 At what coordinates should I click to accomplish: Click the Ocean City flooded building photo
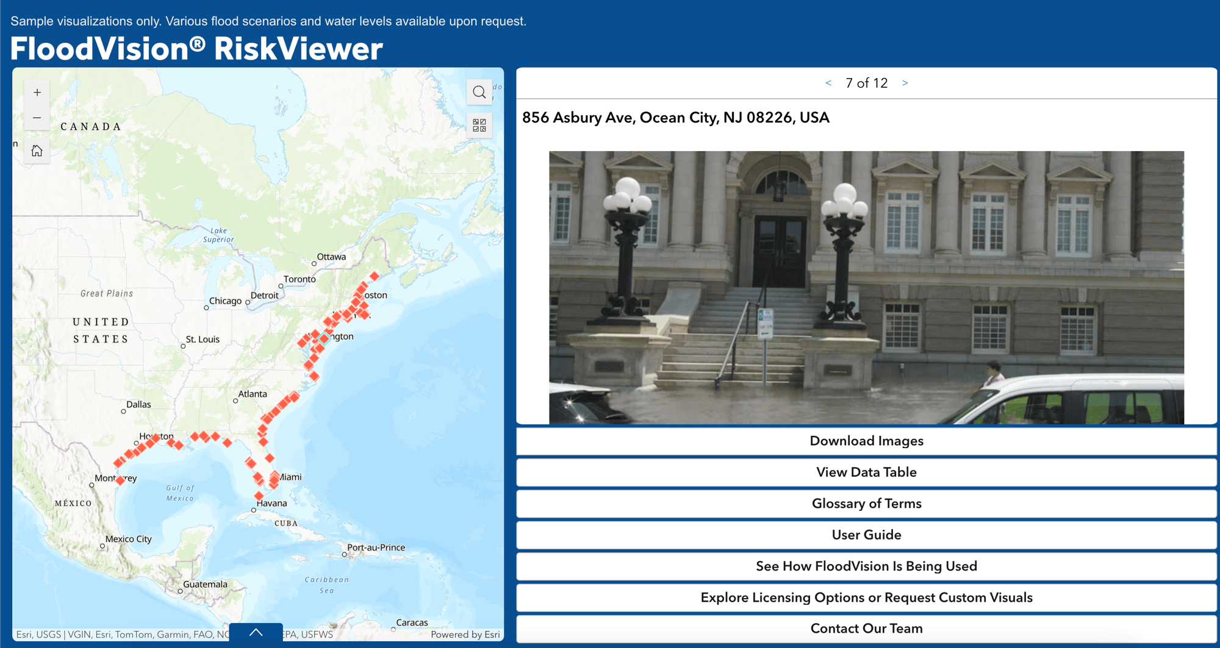coord(866,287)
